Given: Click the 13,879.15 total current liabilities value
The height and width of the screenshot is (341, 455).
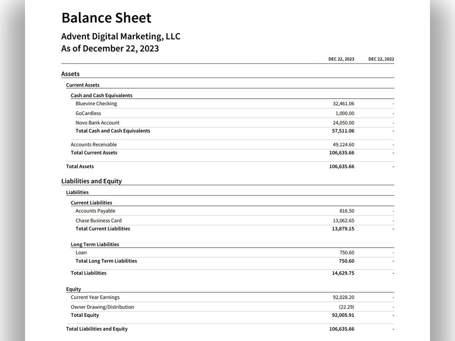Looking at the screenshot, I should [x=343, y=229].
